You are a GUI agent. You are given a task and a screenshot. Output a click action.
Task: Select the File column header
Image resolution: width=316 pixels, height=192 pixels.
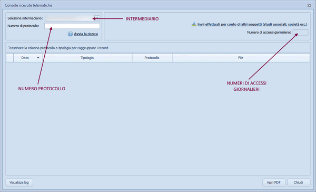pyautogui.click(x=241, y=58)
